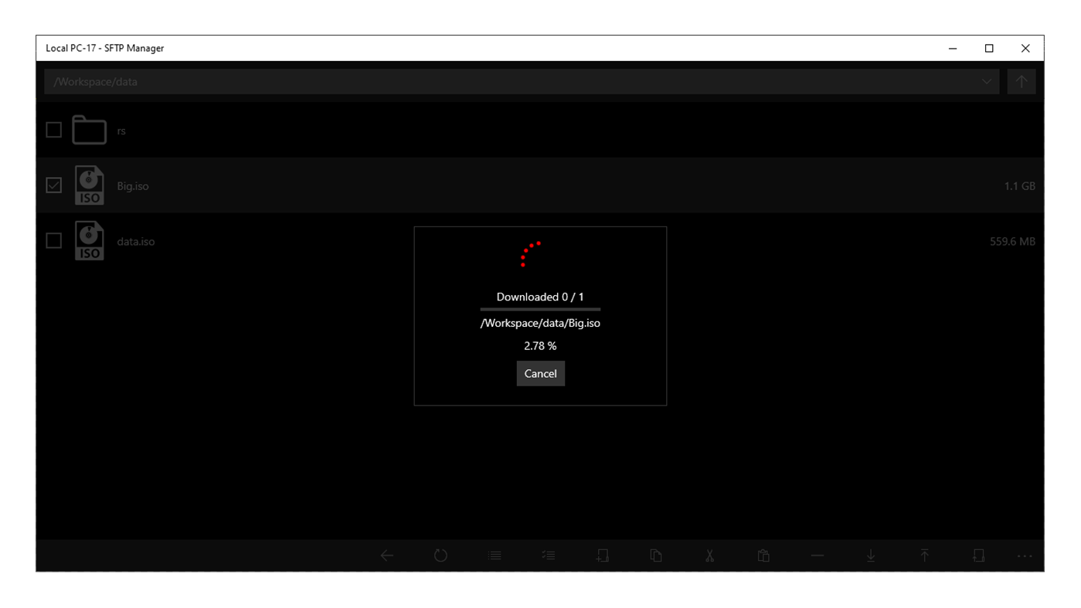Click the download progress bar
This screenshot has width=1081, height=608.
click(x=539, y=309)
